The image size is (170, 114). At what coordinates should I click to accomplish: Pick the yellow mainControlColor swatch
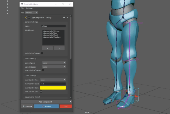[53, 88]
